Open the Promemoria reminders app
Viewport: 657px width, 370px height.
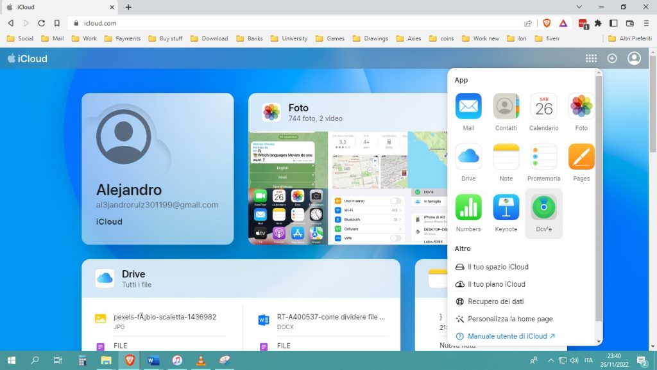pos(543,157)
